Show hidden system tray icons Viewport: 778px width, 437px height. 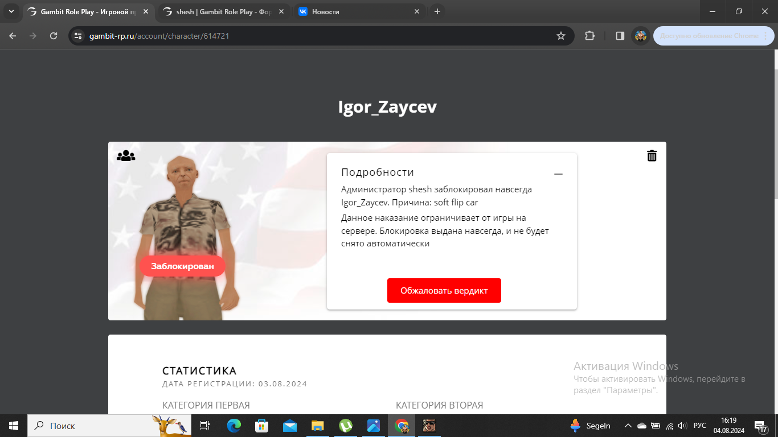(x=628, y=426)
